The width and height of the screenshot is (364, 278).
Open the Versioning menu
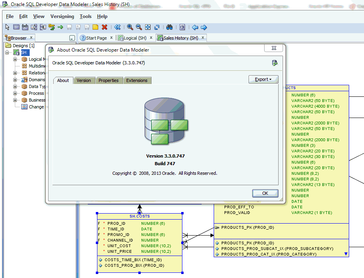[62, 16]
